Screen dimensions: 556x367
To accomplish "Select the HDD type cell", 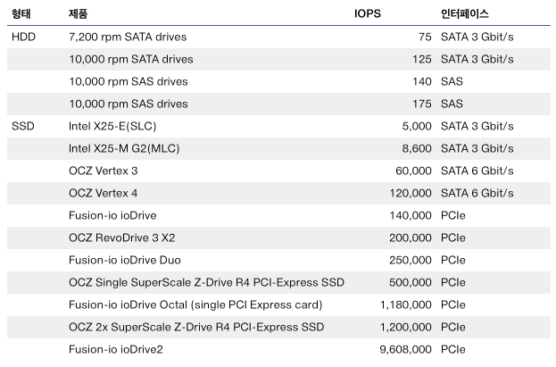I will point(23,37).
